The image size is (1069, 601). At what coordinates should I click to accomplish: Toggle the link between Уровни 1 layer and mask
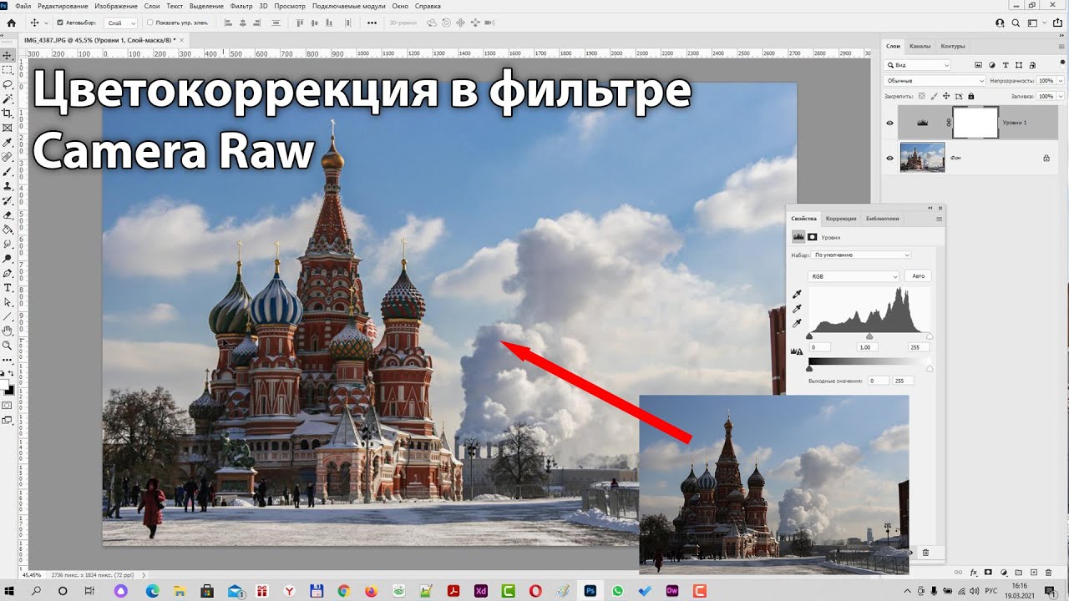[948, 123]
